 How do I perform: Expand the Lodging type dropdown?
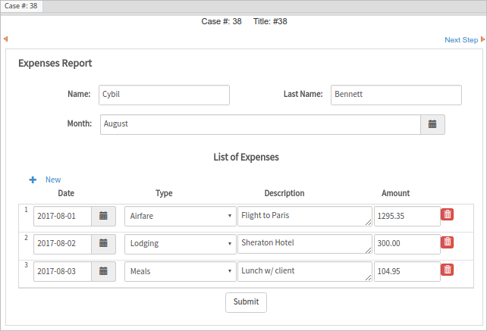(180, 244)
